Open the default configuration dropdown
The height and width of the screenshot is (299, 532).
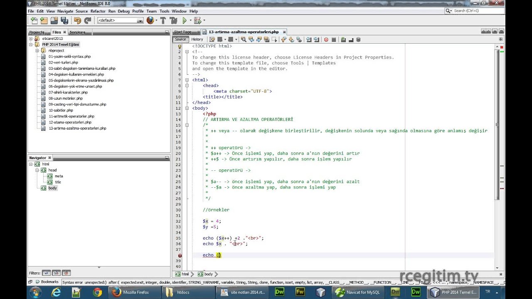(x=120, y=20)
